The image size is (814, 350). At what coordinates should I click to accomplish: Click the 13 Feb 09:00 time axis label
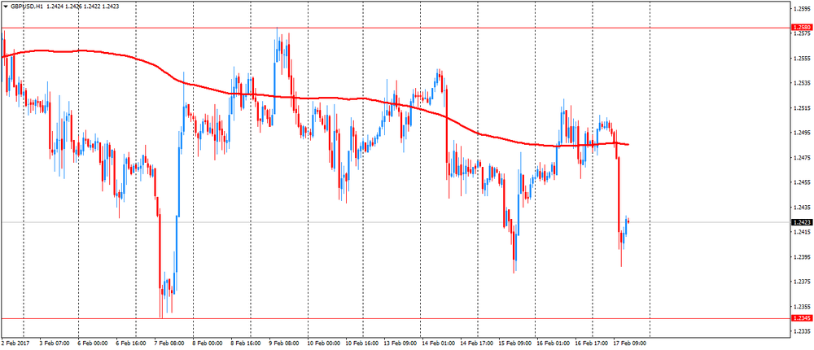(400, 343)
